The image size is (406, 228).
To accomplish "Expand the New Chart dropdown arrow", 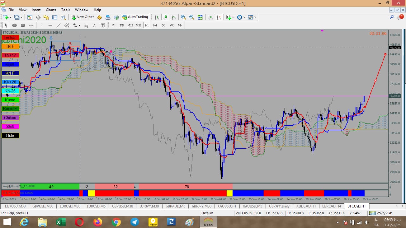I will point(10,17).
